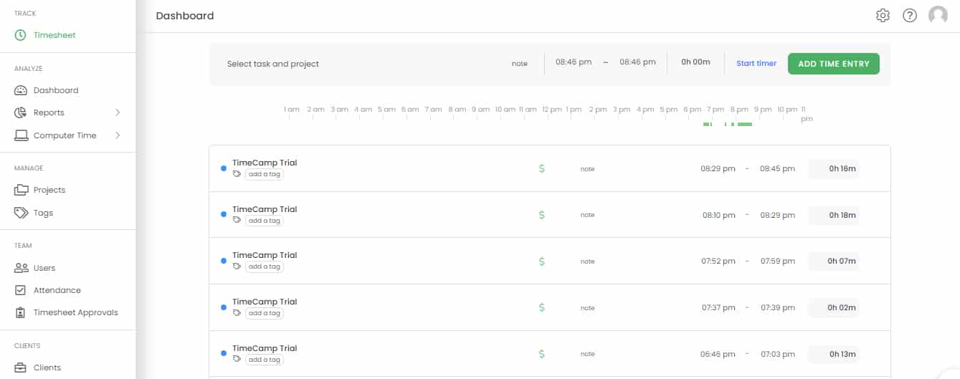
Task: Click the Computer Time laptop icon
Action: point(21,135)
